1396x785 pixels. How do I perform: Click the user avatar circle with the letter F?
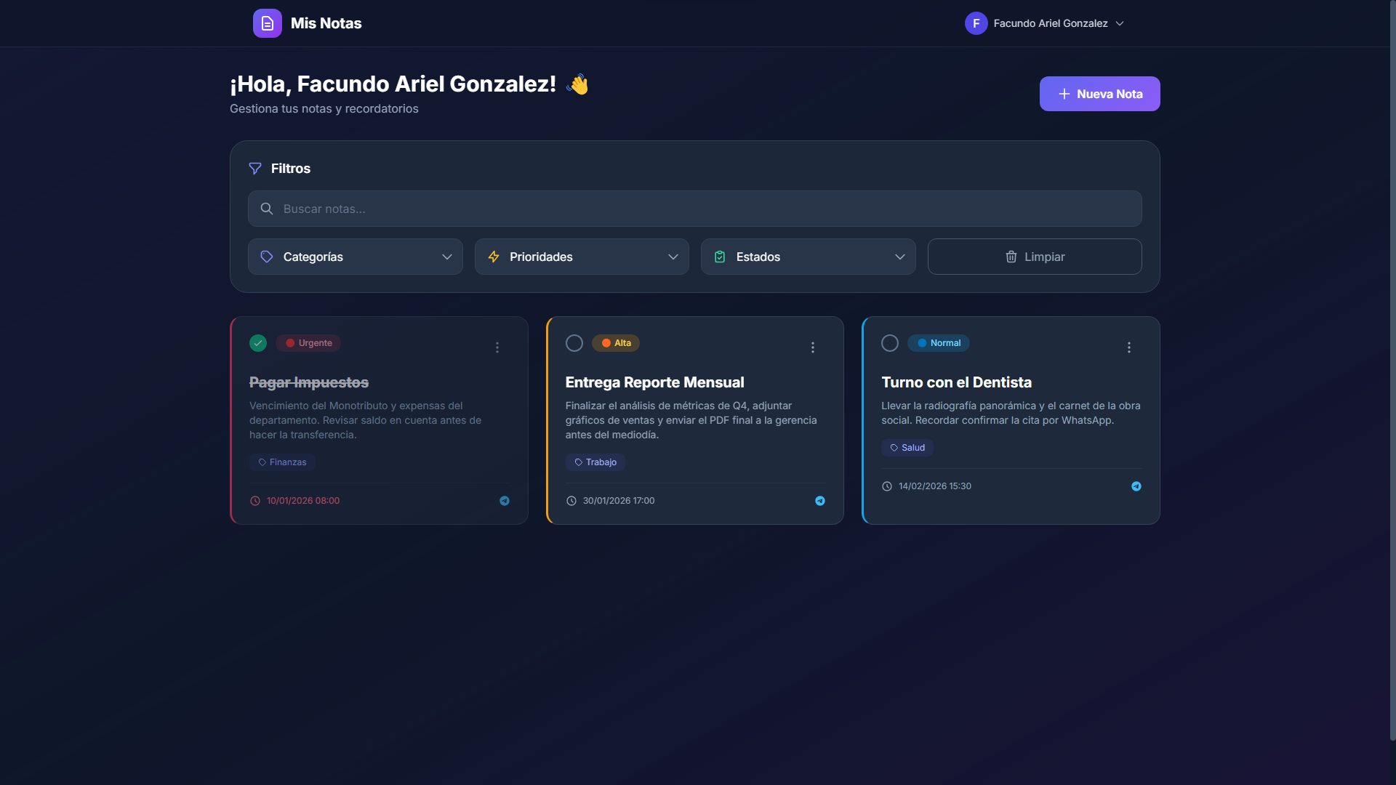click(976, 23)
